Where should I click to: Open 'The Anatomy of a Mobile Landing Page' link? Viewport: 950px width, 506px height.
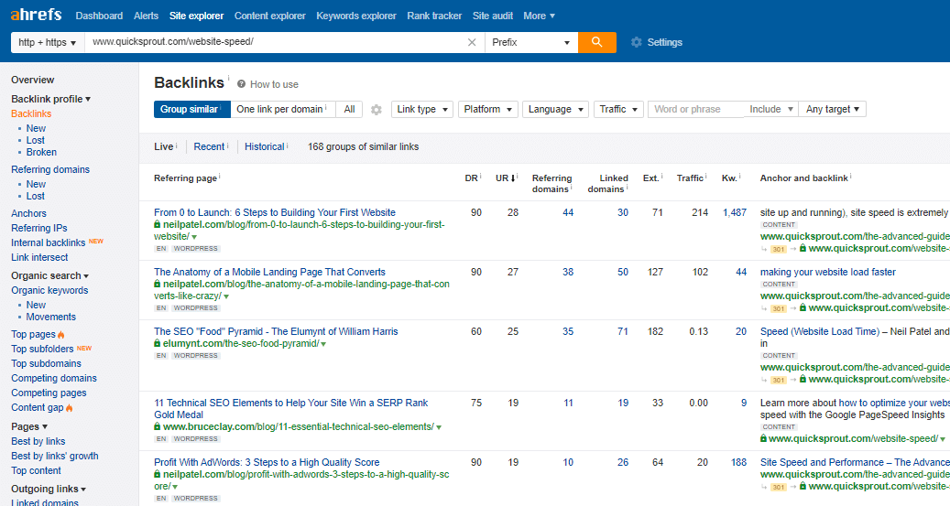pyautogui.click(x=269, y=273)
